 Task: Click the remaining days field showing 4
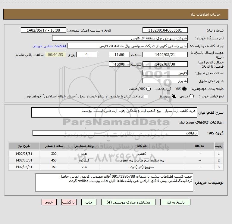pos(87,54)
